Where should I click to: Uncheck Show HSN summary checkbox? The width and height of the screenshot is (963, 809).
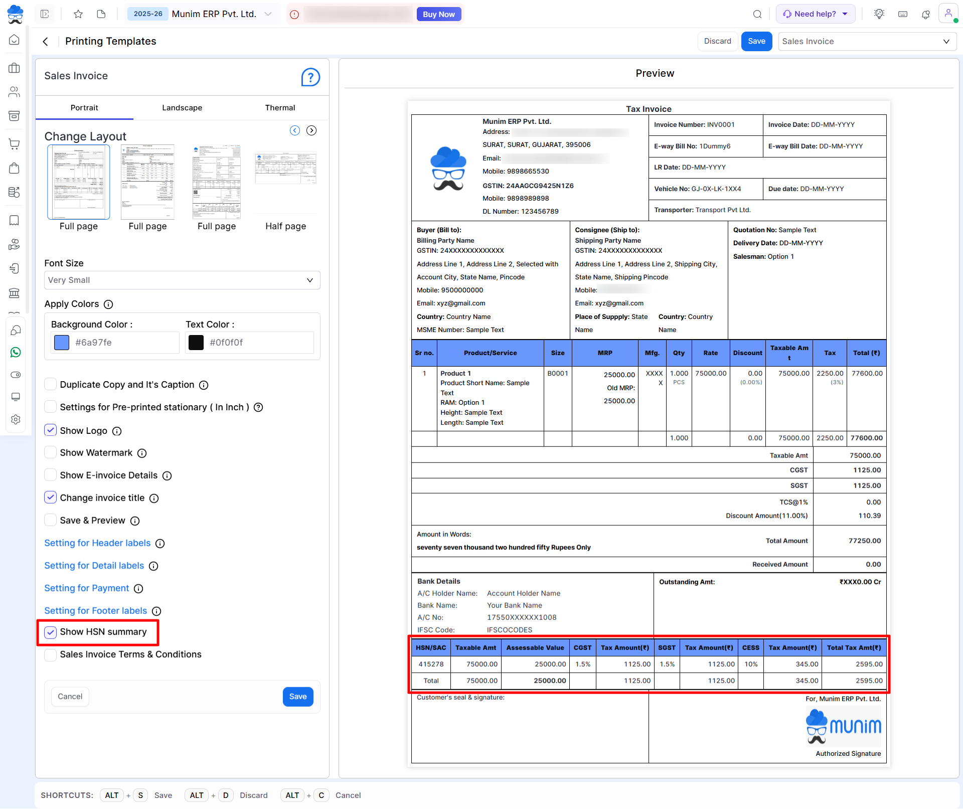[x=51, y=632]
